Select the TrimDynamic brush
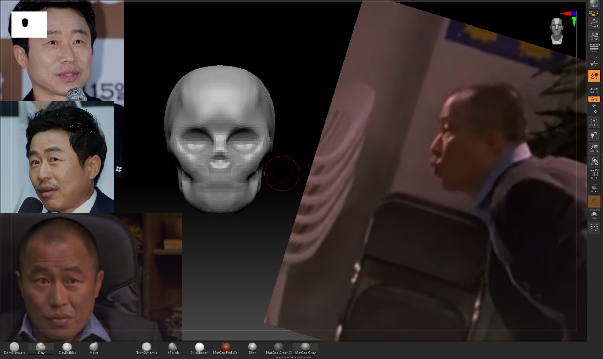 tap(146, 348)
